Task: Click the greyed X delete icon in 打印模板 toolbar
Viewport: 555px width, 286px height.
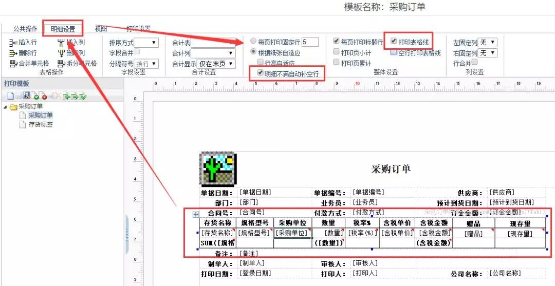Action: click(x=59, y=96)
